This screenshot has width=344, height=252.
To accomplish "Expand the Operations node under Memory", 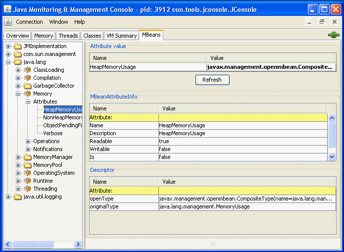I will click(28, 141).
